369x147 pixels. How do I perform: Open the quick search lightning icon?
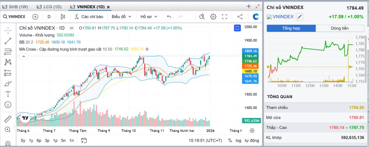(x=202, y=17)
